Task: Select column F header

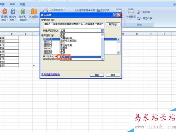Action: (x=26, y=34)
